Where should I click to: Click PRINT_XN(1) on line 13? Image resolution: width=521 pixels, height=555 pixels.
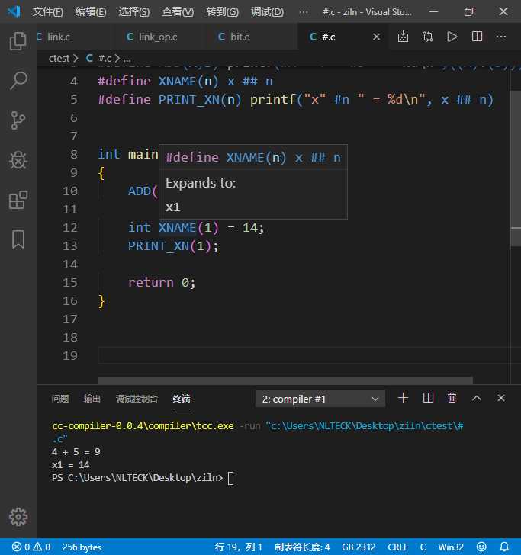[x=169, y=246]
